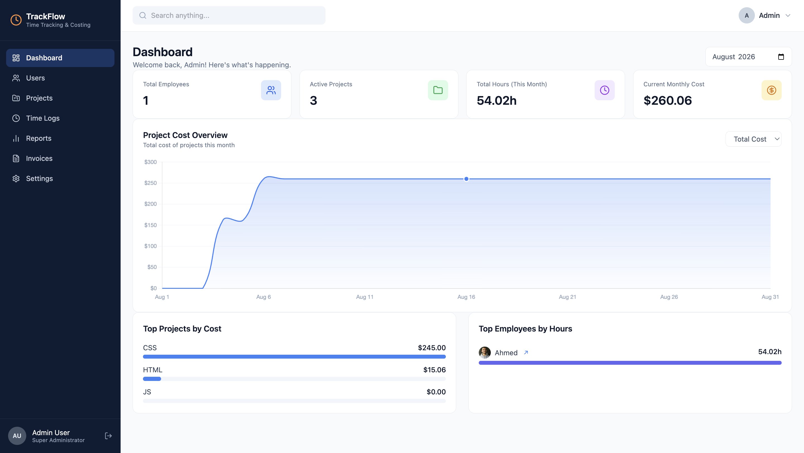Click the $15.06 HTML cost value

click(434, 370)
